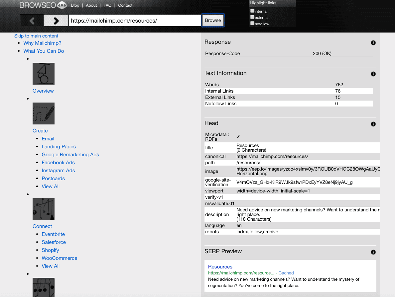Image resolution: width=395 pixels, height=297 pixels.
Task: Open the Blog menu item
Action: (x=75, y=5)
